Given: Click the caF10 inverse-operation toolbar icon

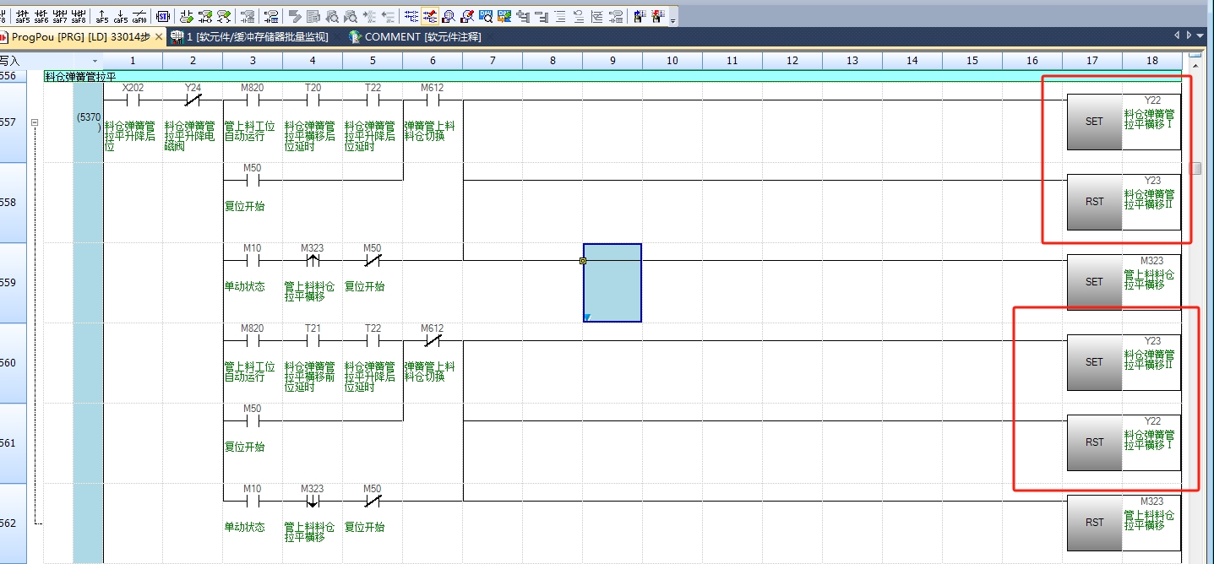Looking at the screenshot, I should pos(140,16).
